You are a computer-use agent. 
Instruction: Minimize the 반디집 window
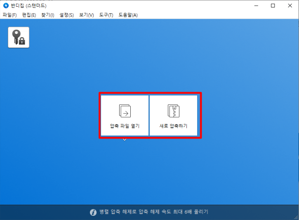256,6
